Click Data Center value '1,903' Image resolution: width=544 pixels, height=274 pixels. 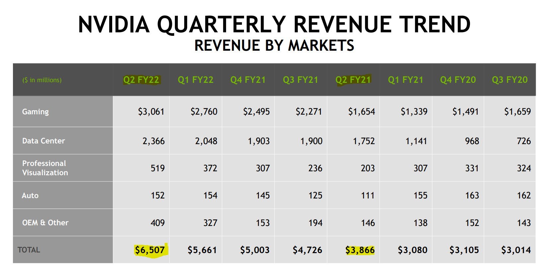pos(259,141)
